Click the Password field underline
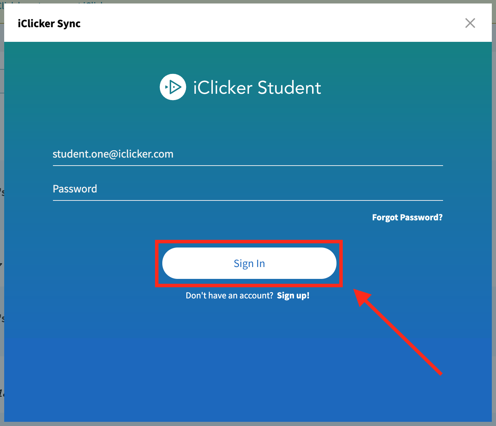This screenshot has height=426, width=496. (247, 200)
